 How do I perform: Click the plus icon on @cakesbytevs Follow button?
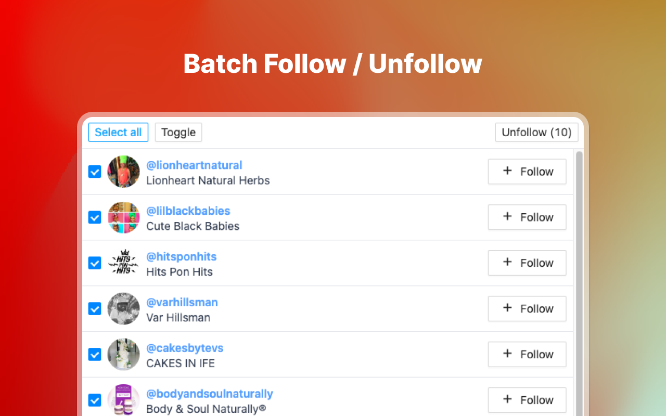pos(506,354)
